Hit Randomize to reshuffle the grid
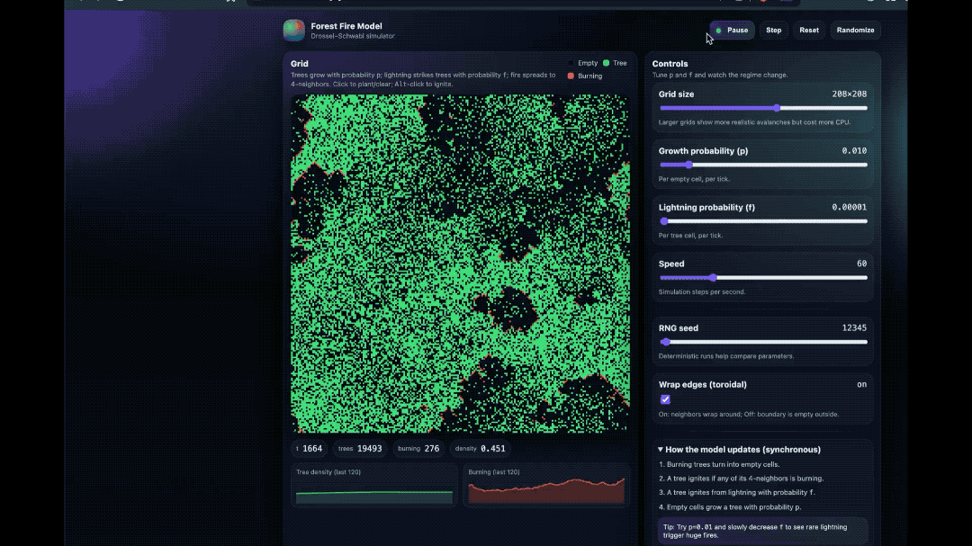Viewport: 972px width, 546px height. point(855,31)
